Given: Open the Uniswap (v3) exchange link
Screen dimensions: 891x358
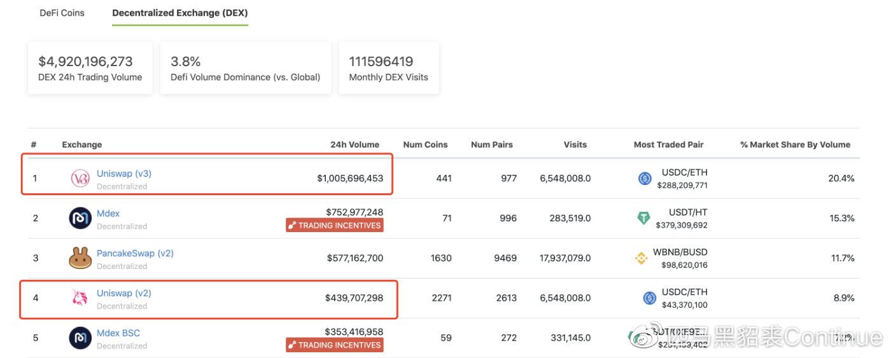Looking at the screenshot, I should tap(124, 173).
